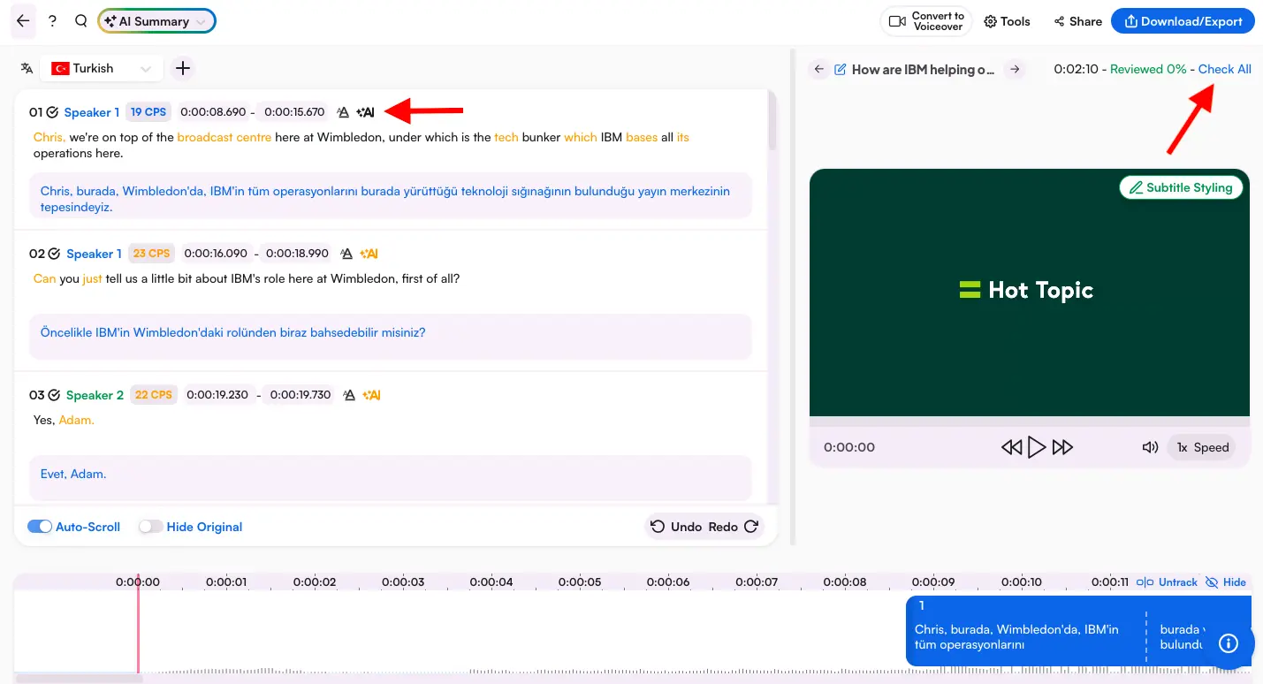Viewport: 1263px width, 684px height.
Task: Change Speaker 1 label on subtitle 01
Action: [x=92, y=112]
